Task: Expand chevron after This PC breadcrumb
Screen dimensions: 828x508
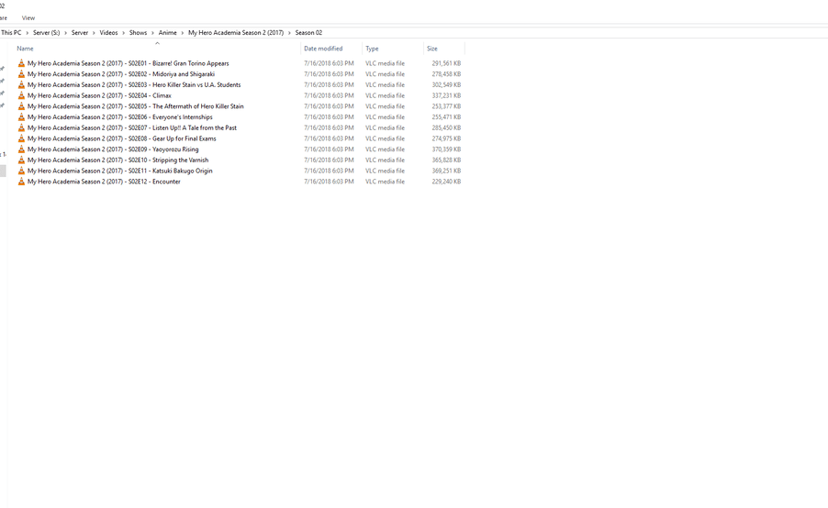Action: coord(28,33)
